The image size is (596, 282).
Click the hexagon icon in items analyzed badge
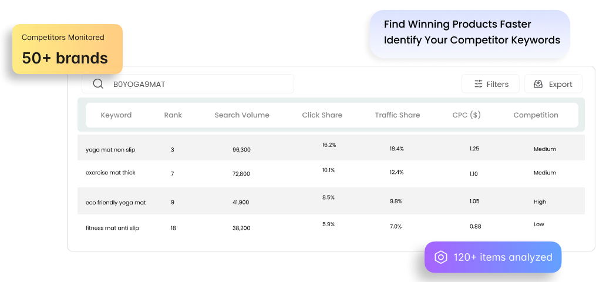coord(440,257)
